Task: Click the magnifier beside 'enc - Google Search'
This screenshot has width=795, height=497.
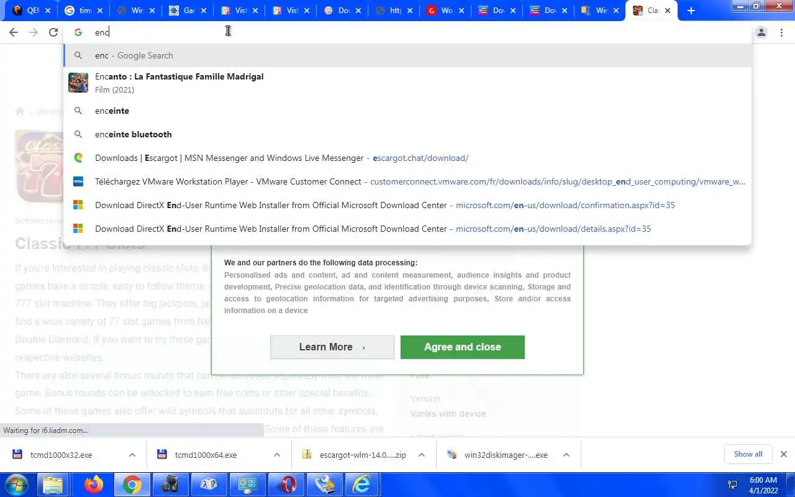Action: click(78, 55)
